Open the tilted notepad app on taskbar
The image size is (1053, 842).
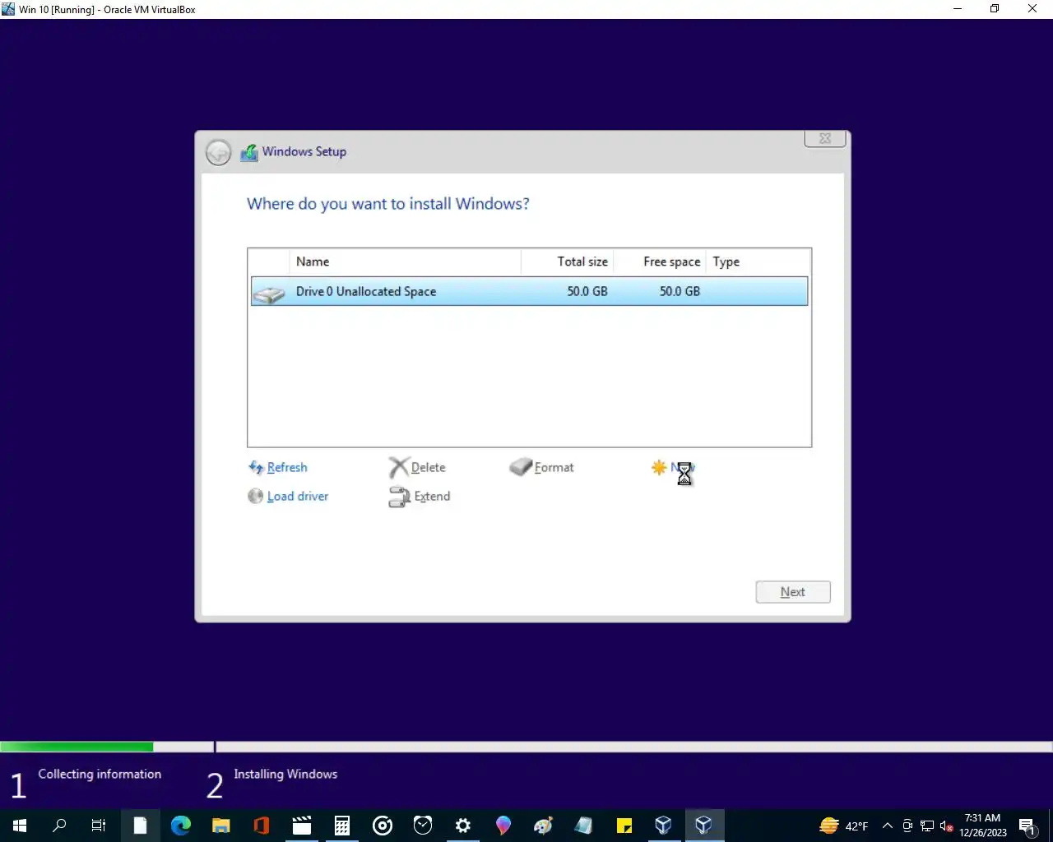583,825
